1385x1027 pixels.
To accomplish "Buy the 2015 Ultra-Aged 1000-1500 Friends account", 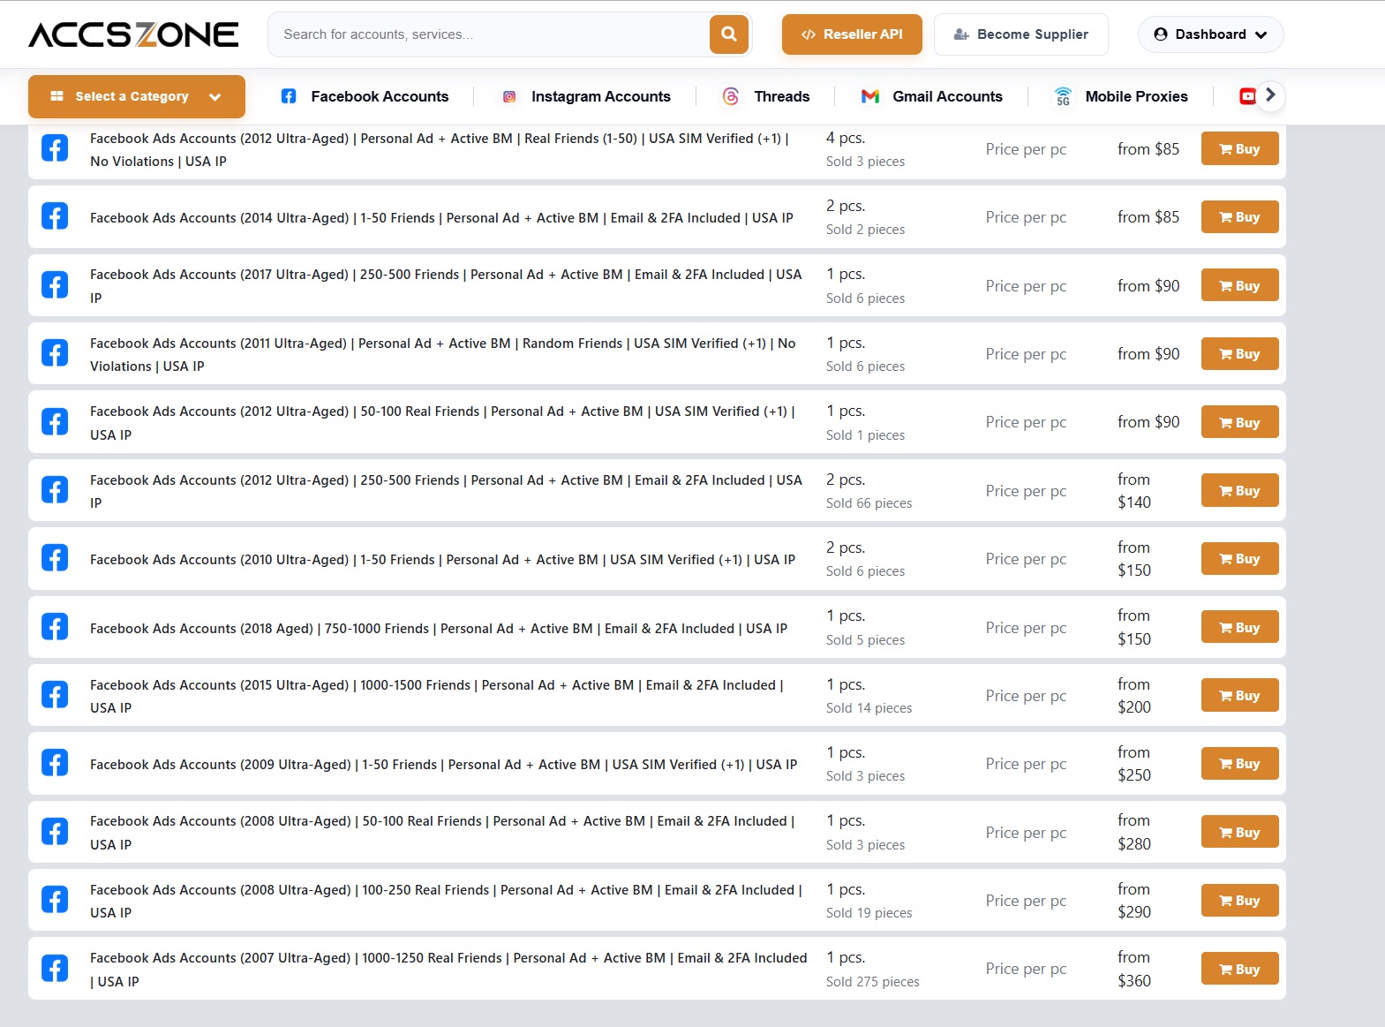I will tap(1239, 696).
